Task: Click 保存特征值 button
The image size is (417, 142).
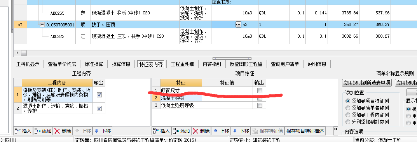Action: (x=267, y=131)
